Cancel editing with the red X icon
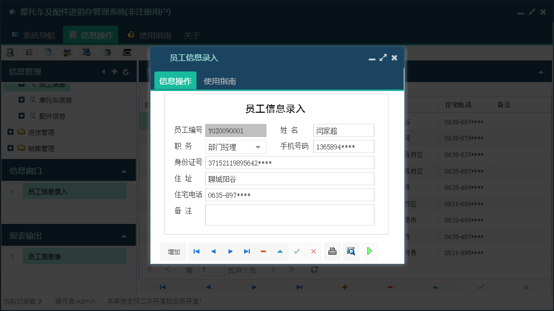This screenshot has width=554, height=311. click(313, 251)
